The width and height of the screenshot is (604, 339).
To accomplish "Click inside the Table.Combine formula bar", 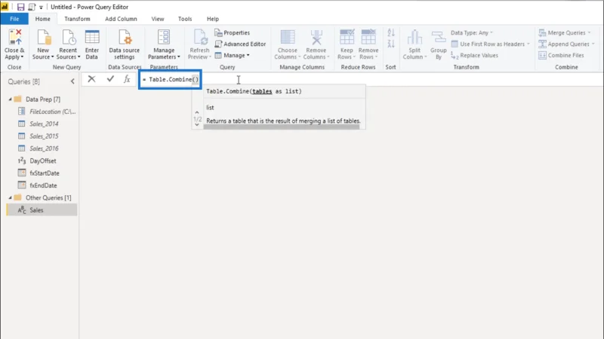I will click(170, 79).
